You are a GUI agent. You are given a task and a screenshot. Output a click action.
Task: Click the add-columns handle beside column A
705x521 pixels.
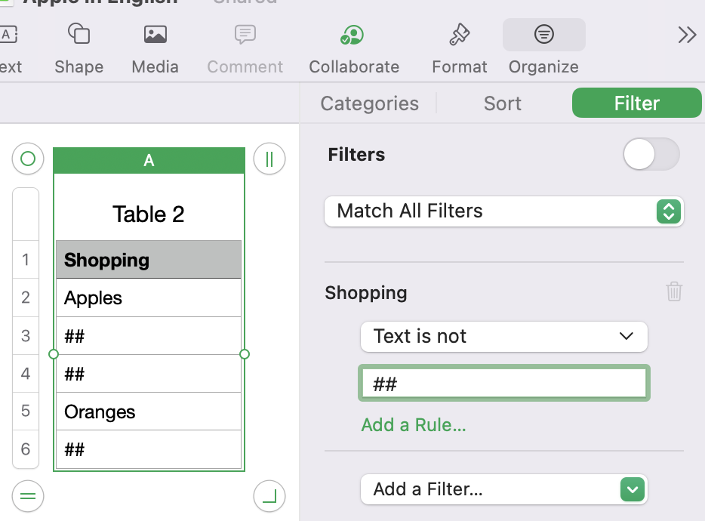tap(269, 159)
